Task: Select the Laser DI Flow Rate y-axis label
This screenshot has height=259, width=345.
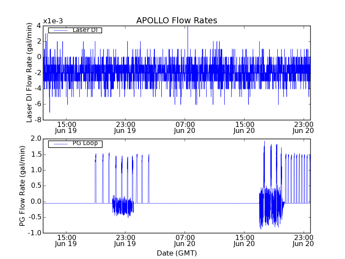Action: [29, 73]
